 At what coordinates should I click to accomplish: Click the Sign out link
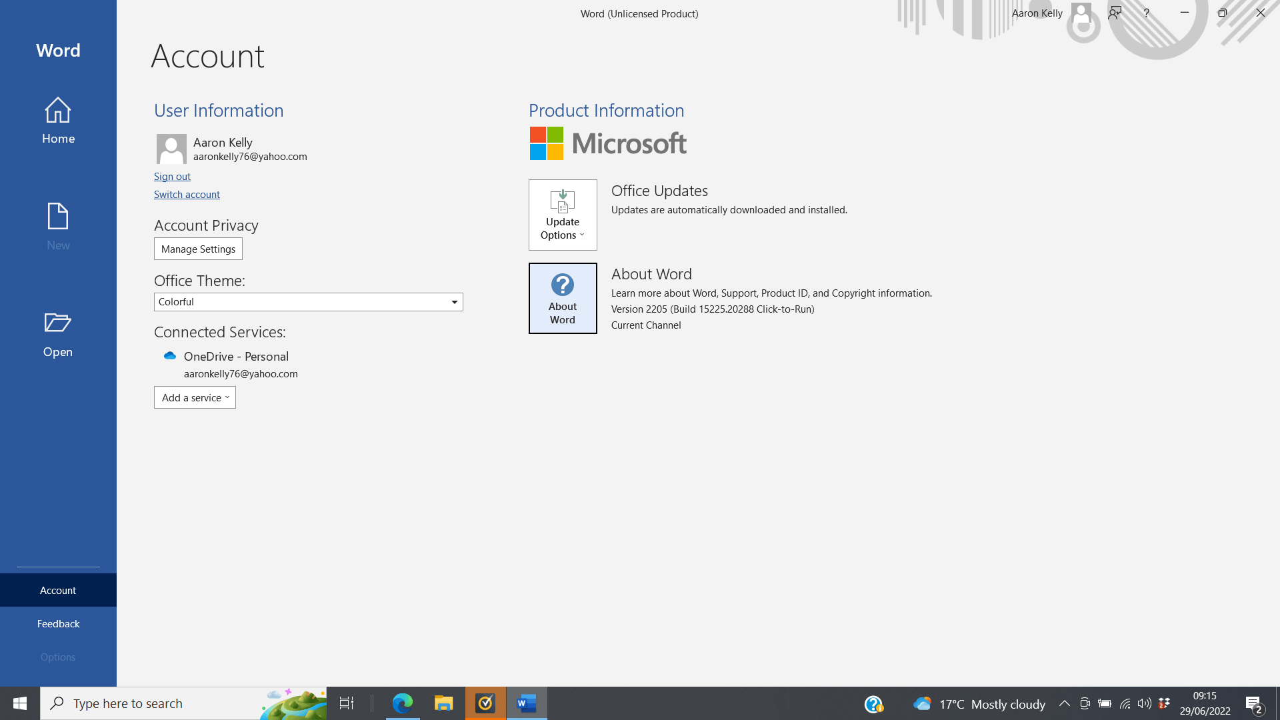[x=172, y=176]
